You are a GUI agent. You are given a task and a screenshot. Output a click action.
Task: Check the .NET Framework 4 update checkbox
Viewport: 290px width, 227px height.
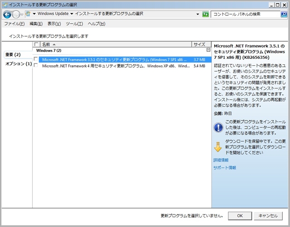click(x=36, y=65)
